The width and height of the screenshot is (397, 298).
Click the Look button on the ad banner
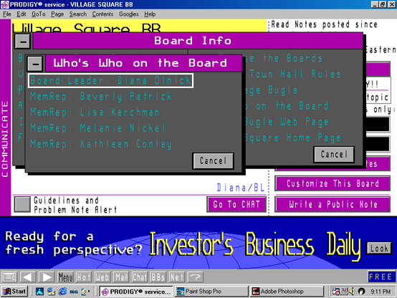[x=379, y=249]
